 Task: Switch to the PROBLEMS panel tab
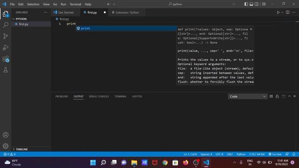click(62, 97)
